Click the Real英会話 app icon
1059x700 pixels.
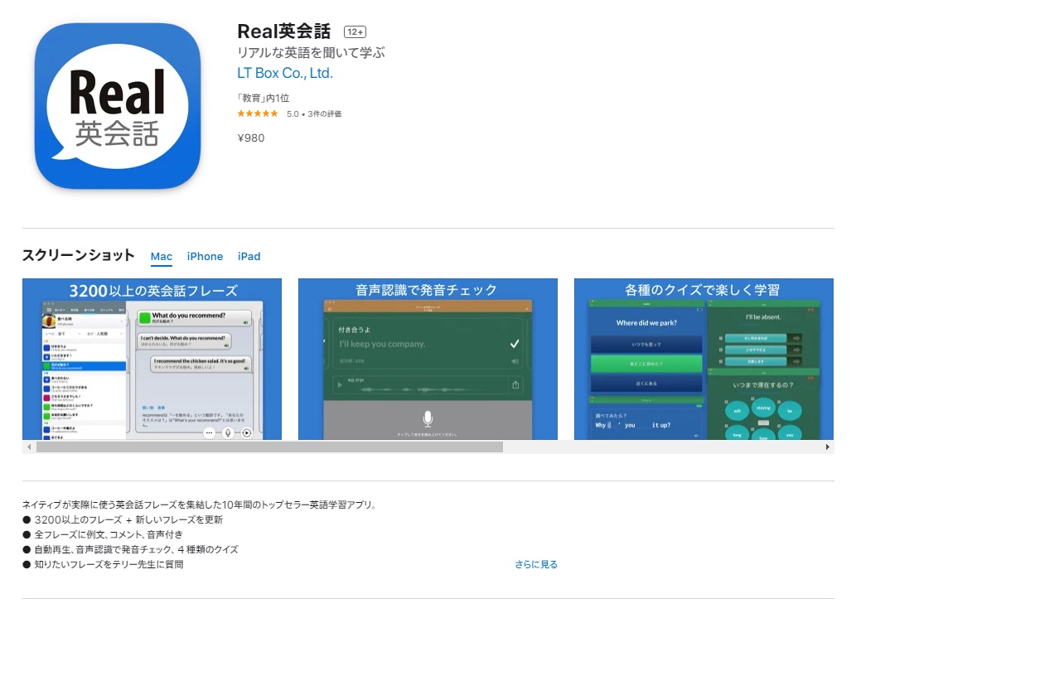tap(118, 105)
